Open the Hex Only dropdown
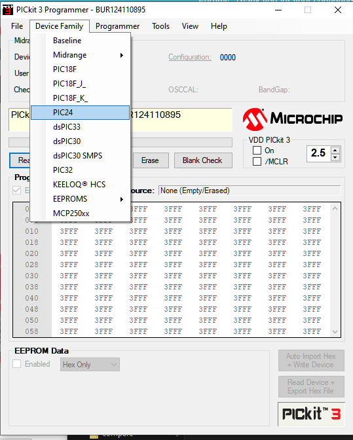 90,365
